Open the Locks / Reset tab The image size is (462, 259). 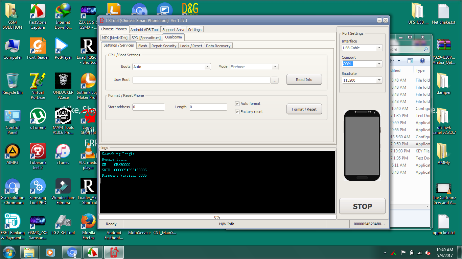point(191,46)
